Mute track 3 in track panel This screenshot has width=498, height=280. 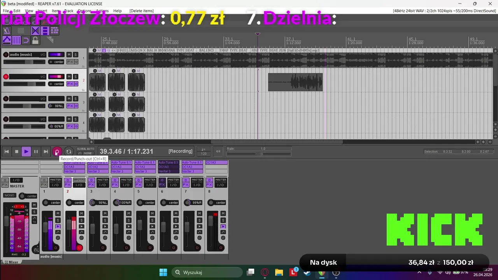point(69,99)
